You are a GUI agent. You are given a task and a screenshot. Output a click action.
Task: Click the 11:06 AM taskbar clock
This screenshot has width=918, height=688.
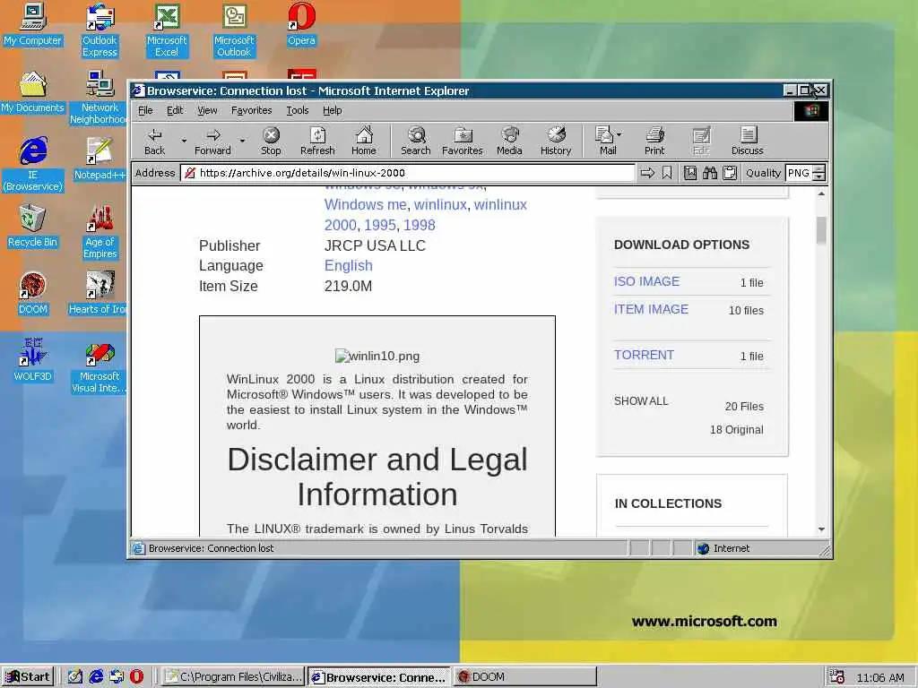point(880,677)
